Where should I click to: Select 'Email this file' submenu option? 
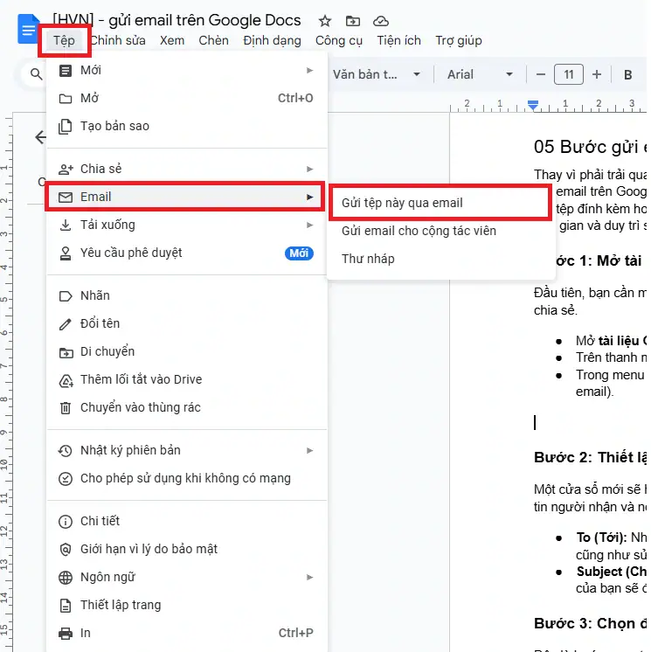point(402,203)
